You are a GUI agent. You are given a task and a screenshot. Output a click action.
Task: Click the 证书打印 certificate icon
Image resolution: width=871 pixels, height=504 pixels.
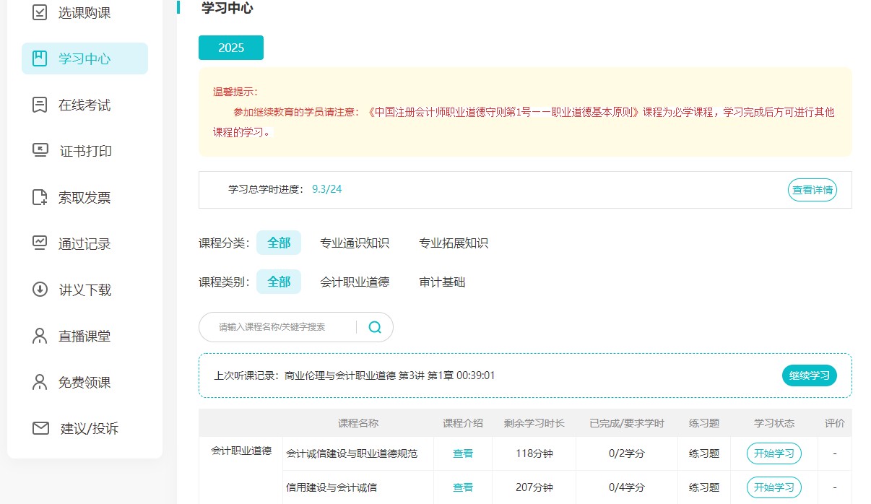[40, 151]
